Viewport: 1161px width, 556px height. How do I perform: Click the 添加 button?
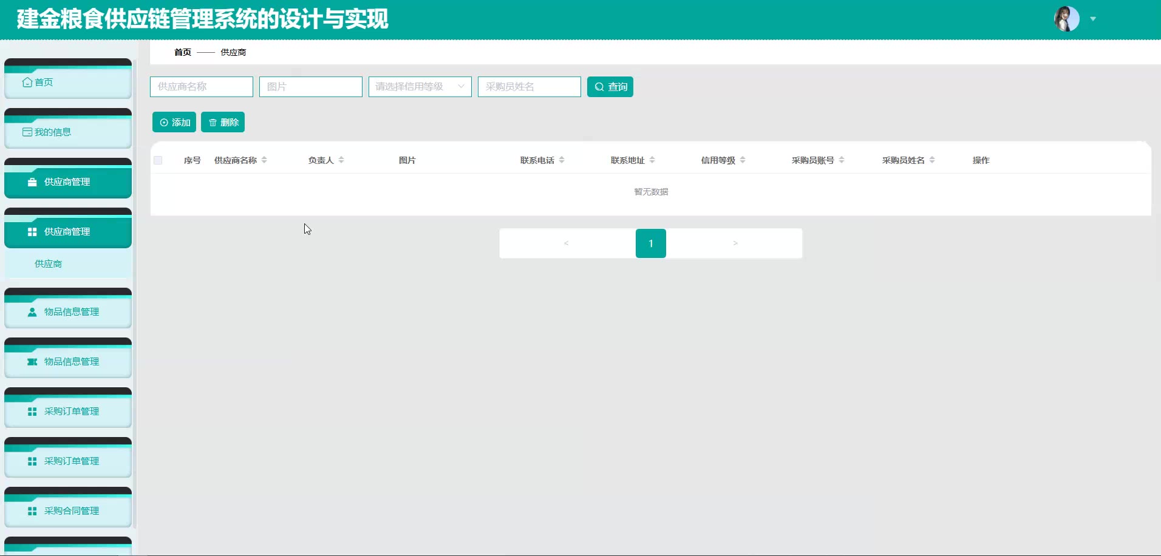pos(174,123)
